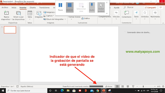Open the Diseño tab
This screenshot has width=165, height=93.
click(x=33, y=7)
